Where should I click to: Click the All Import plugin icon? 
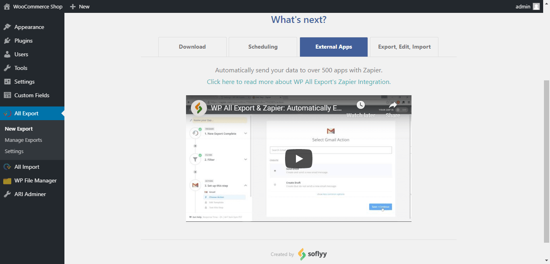coord(7,167)
